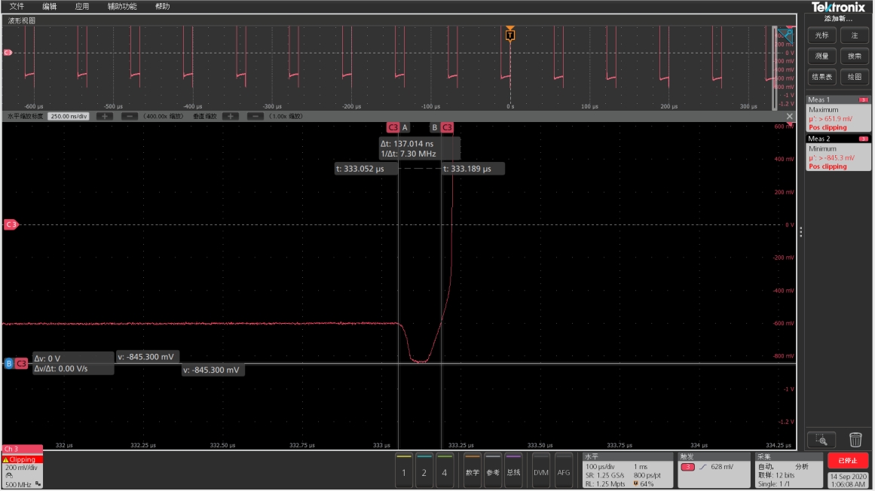The width and height of the screenshot is (875, 491).
Task: Open the 绘图 (Plot) button
Action: pyautogui.click(x=855, y=77)
